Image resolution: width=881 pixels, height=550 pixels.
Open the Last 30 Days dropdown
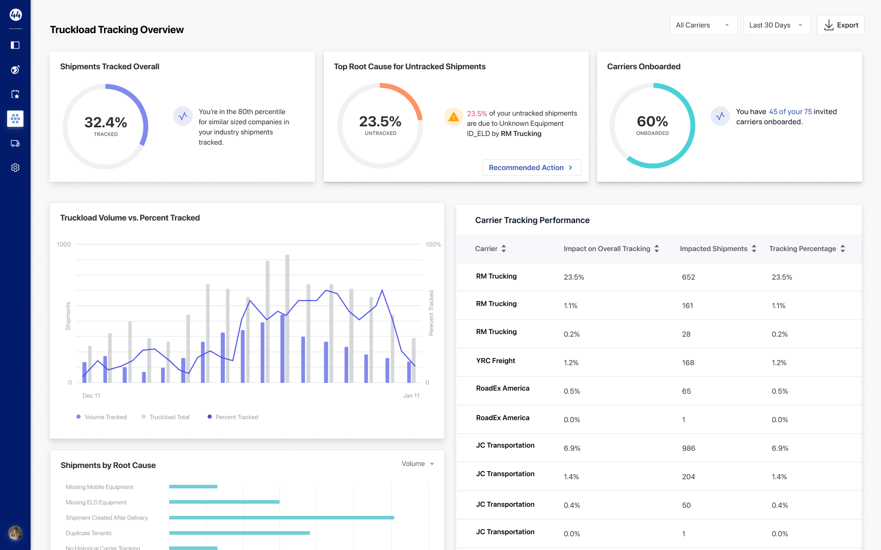(x=776, y=25)
